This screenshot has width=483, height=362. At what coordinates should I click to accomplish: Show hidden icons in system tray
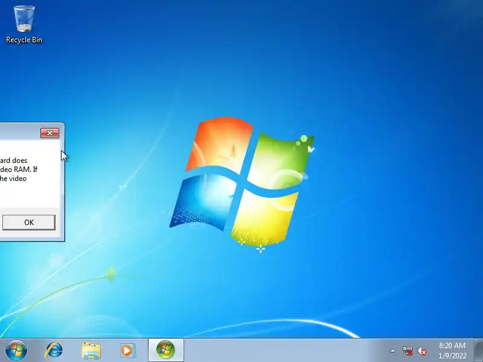click(x=393, y=351)
